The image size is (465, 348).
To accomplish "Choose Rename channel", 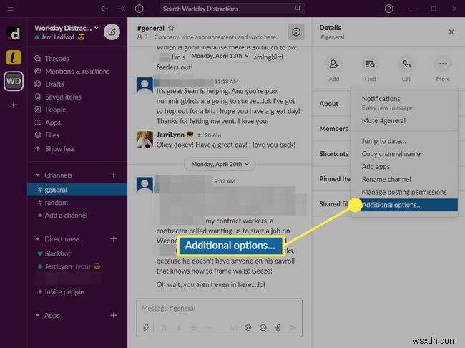I will coord(404,179).
